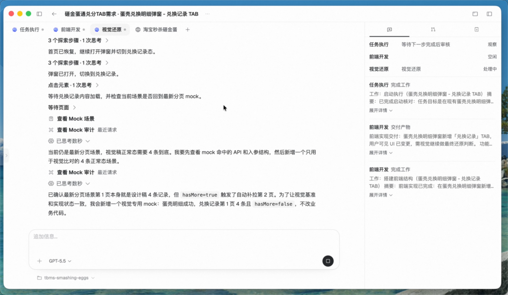508x295 pixels.
Task: Click the left edge collapse handle chevron
Action: (6, 155)
